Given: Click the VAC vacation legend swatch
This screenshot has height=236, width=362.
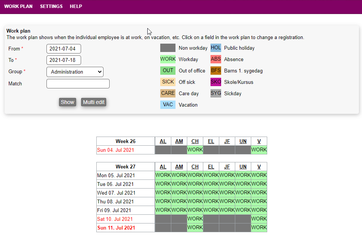Looking at the screenshot, I should (168, 105).
